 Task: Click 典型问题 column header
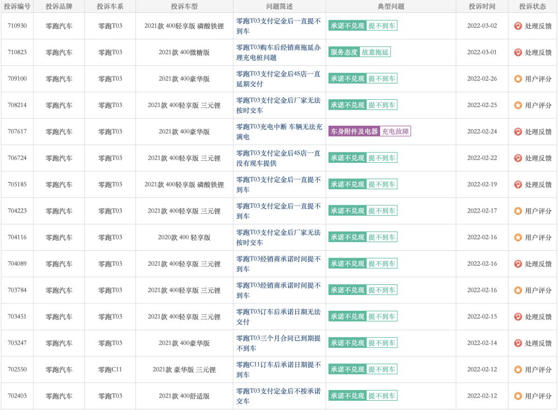[x=391, y=6]
